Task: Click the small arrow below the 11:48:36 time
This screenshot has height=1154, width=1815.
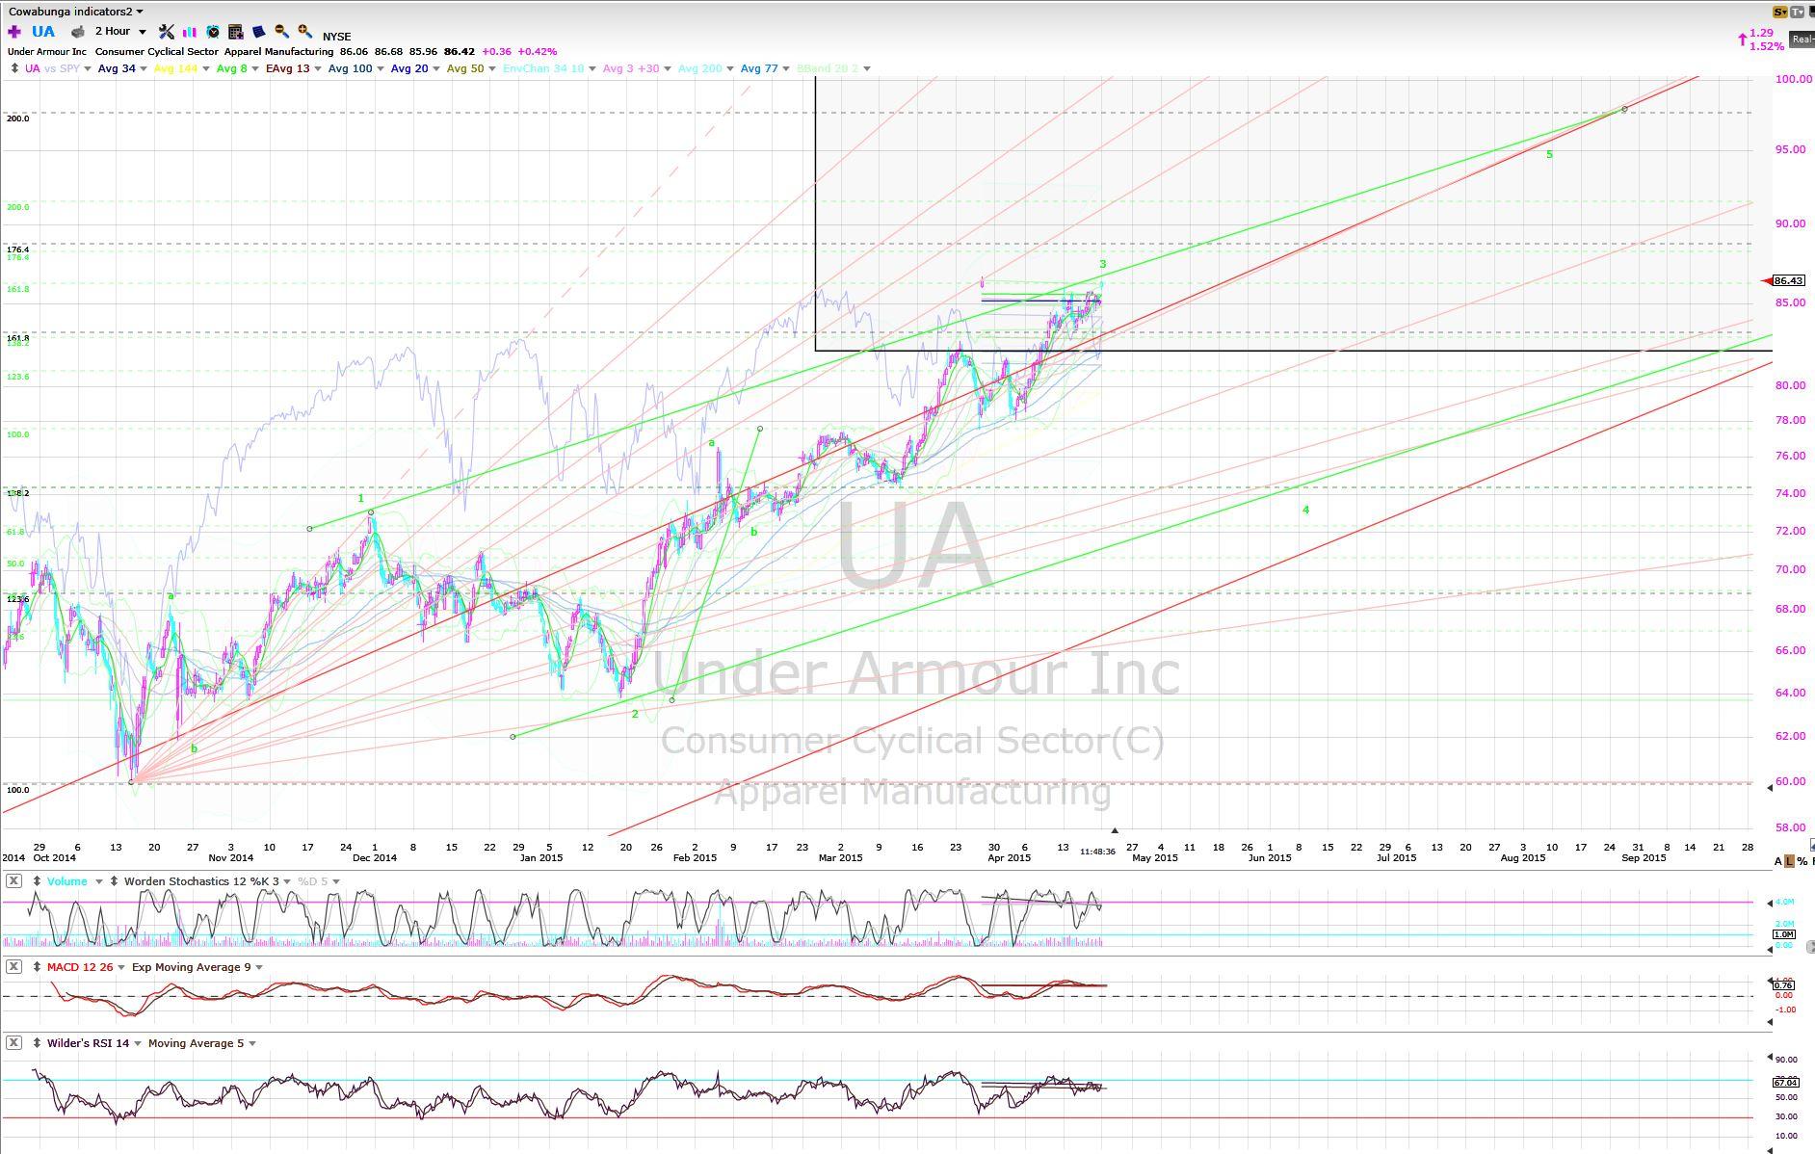Action: pyautogui.click(x=1115, y=830)
